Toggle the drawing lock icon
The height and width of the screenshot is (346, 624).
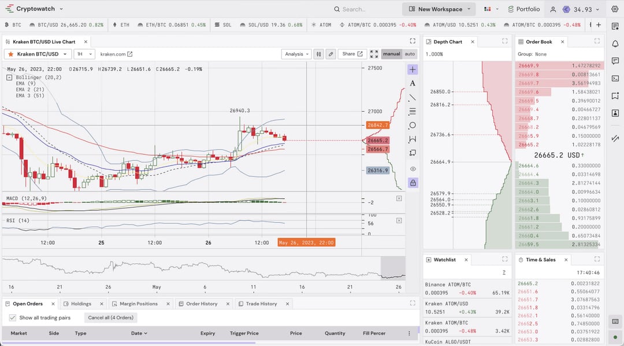413,183
